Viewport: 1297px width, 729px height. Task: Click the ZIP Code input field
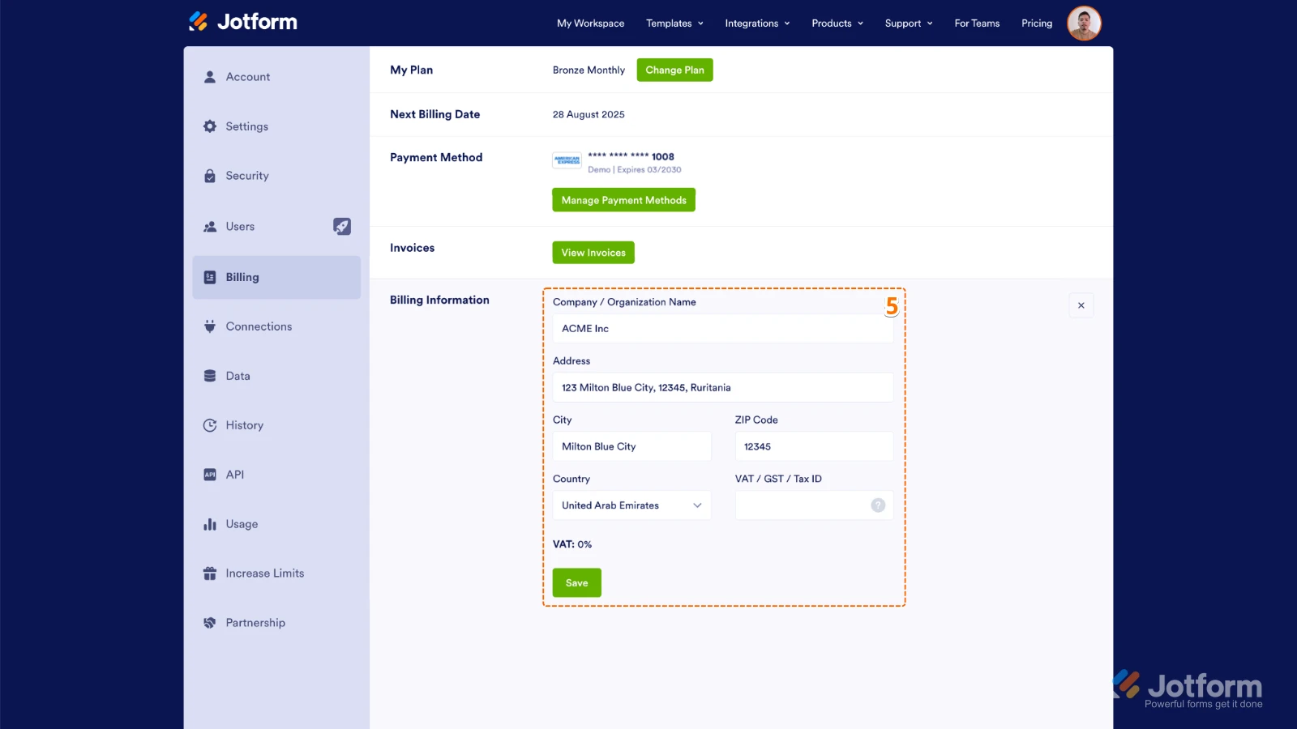(x=813, y=446)
